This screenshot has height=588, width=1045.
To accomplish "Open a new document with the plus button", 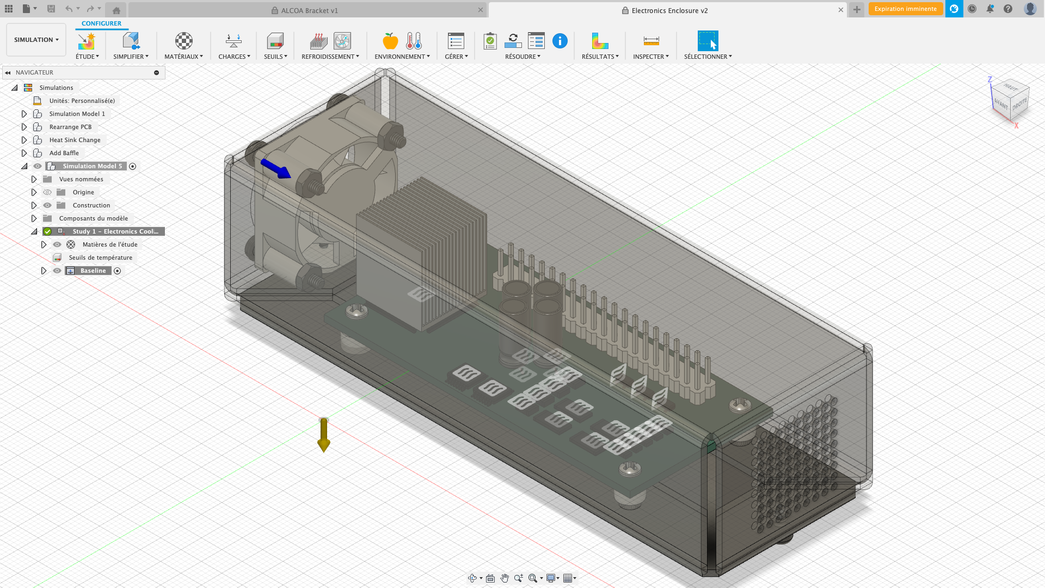I will [x=856, y=9].
